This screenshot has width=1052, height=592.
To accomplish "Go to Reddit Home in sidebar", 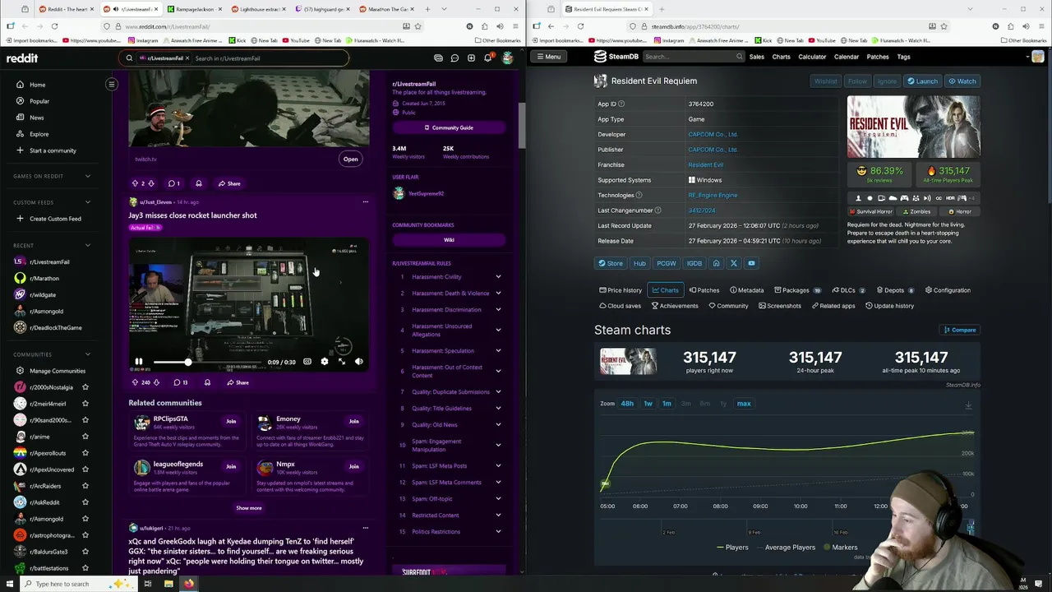I will (x=38, y=85).
